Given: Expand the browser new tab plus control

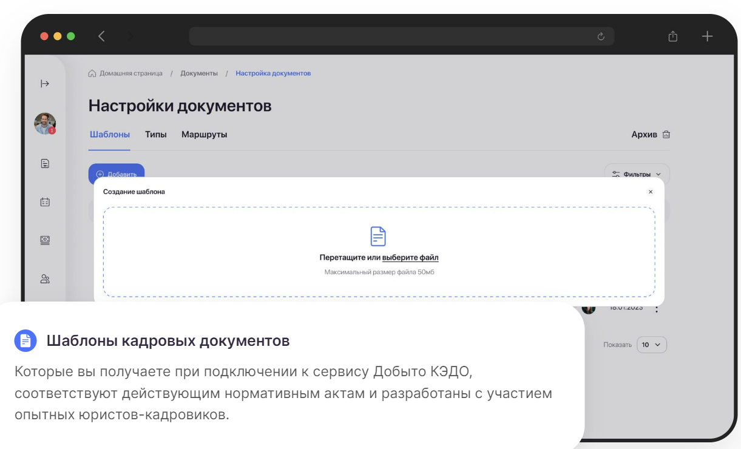Looking at the screenshot, I should click(707, 36).
